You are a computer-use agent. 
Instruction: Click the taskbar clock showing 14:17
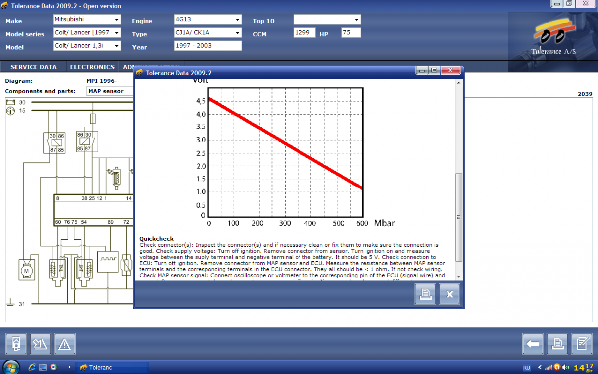(x=583, y=368)
